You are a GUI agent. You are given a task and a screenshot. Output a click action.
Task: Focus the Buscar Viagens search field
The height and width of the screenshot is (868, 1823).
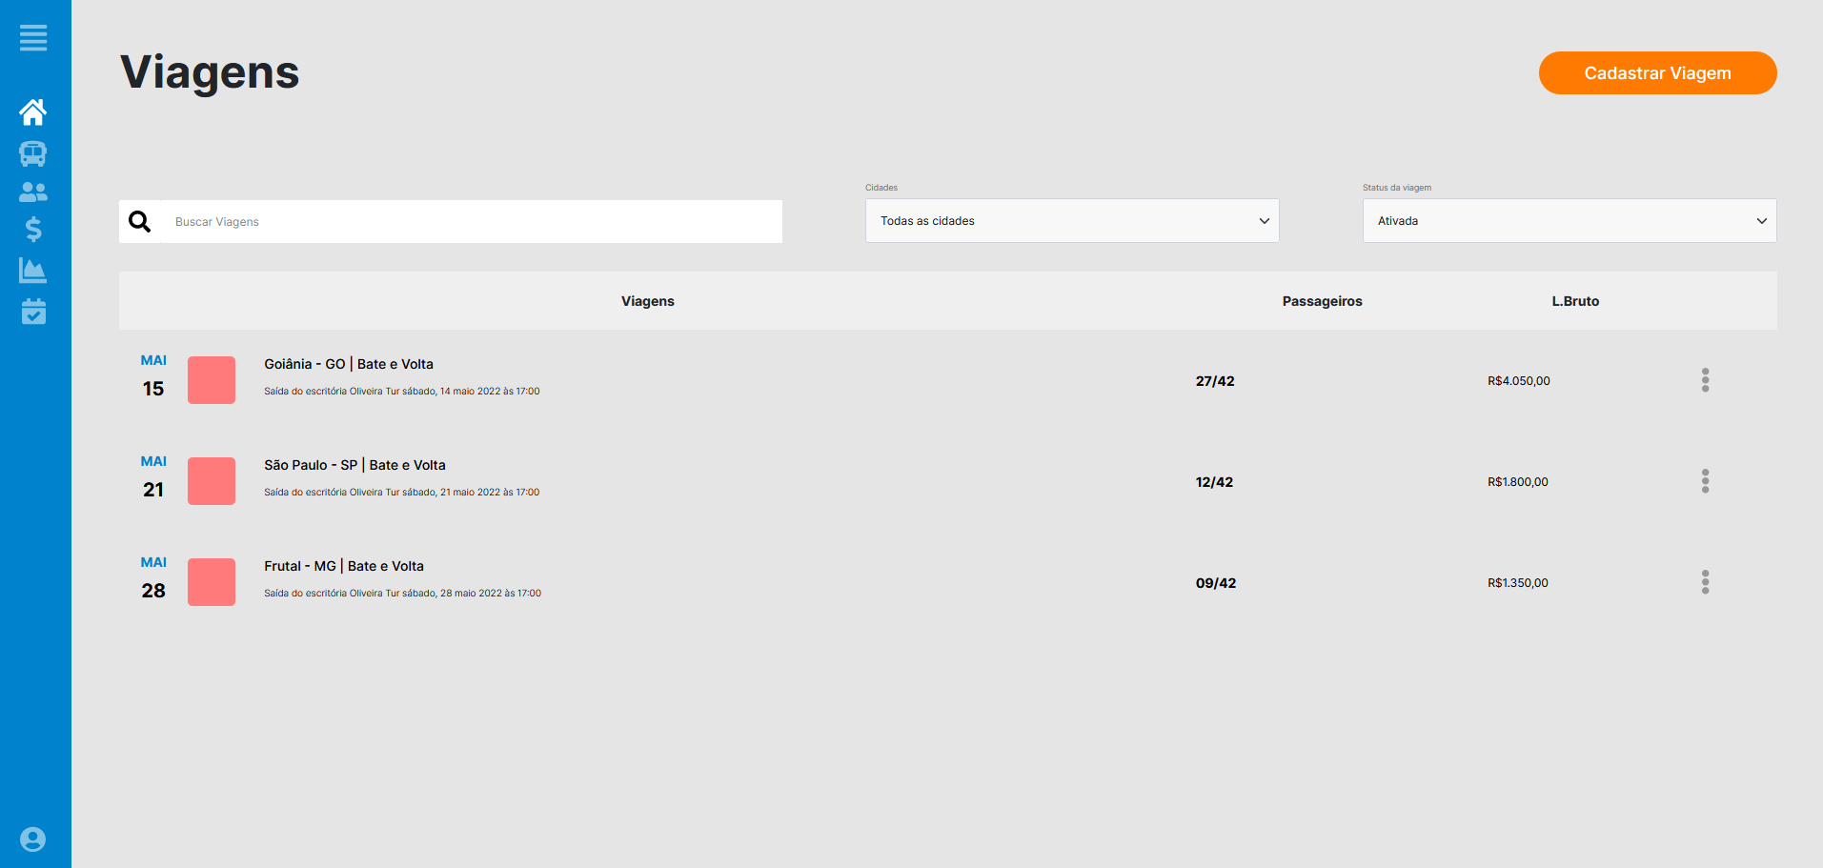tap(472, 221)
